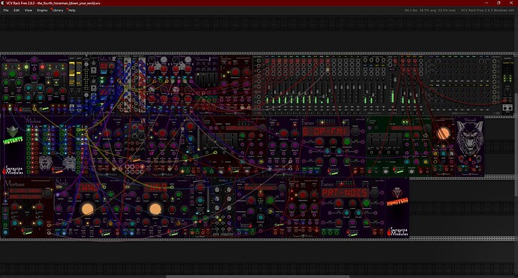Click the left lion emblem on Medusa module
518x278 pixels.
pyautogui.click(x=46, y=162)
